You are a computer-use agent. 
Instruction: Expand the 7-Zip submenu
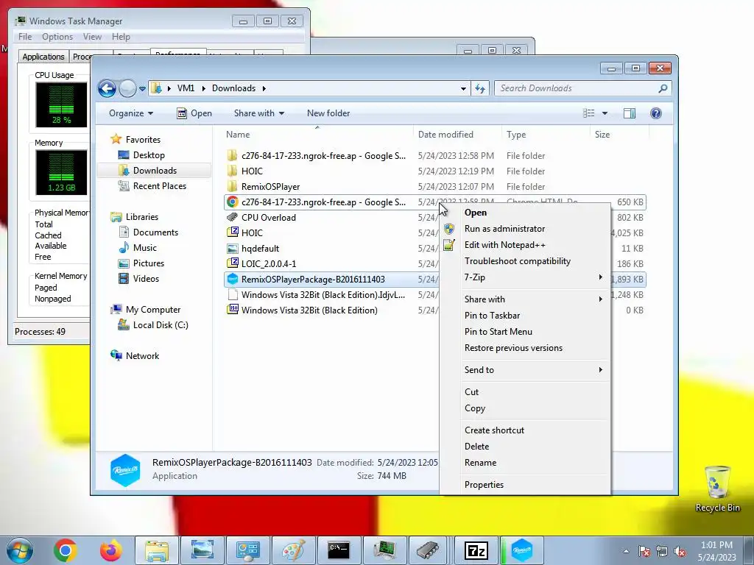(533, 277)
